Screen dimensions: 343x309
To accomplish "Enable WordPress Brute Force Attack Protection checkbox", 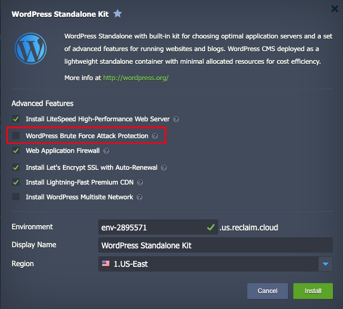I will coord(16,136).
